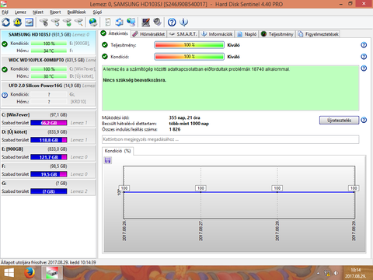Select the E: [900GB] volume
The image size is (373, 280).
point(48,153)
